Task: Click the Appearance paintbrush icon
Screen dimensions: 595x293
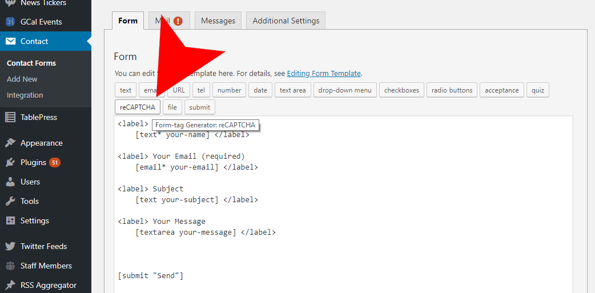Action: click(10, 143)
